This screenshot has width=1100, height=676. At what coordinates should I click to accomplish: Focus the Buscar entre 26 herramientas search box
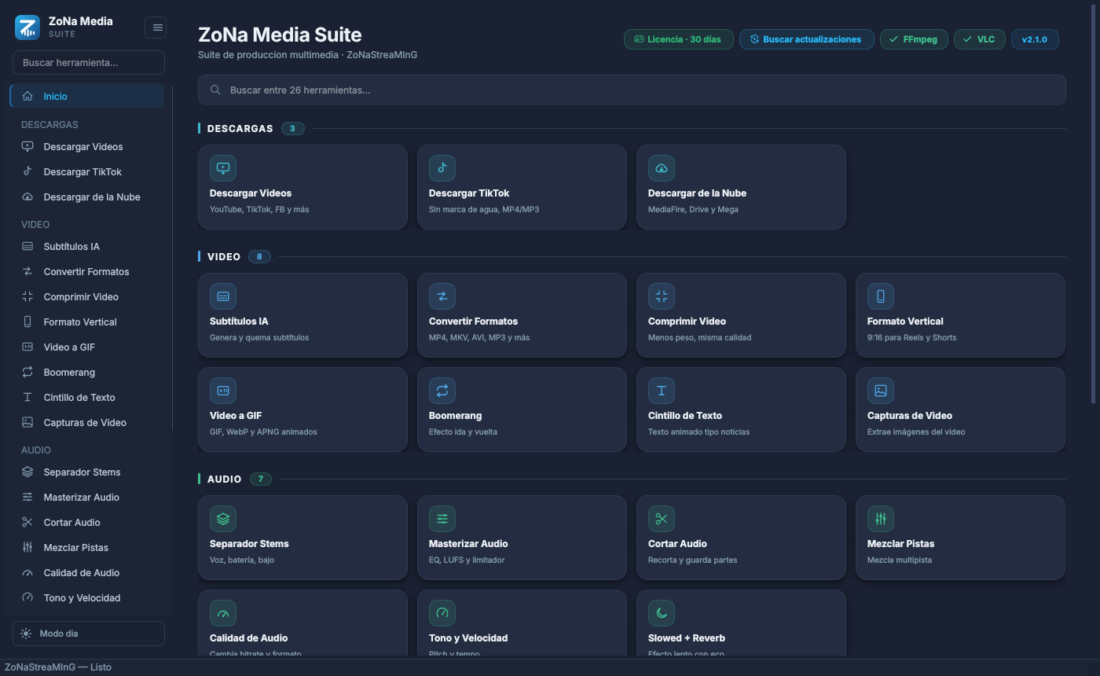[x=632, y=90]
